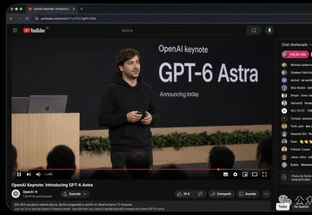View site information icon in address bar
Viewport: 312px width, 215px height.
pyautogui.click(x=36, y=18)
